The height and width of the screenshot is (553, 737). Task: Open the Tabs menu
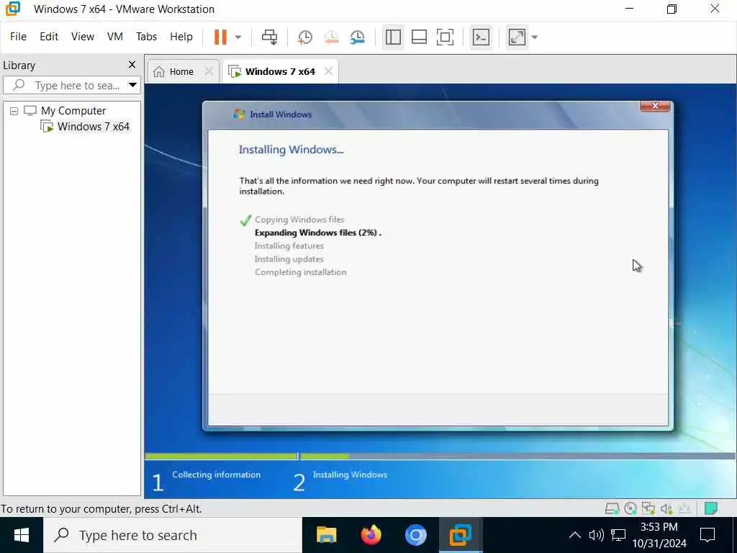click(146, 37)
